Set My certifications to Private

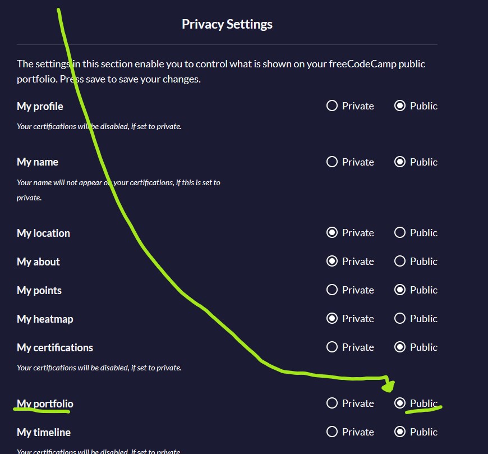[332, 347]
